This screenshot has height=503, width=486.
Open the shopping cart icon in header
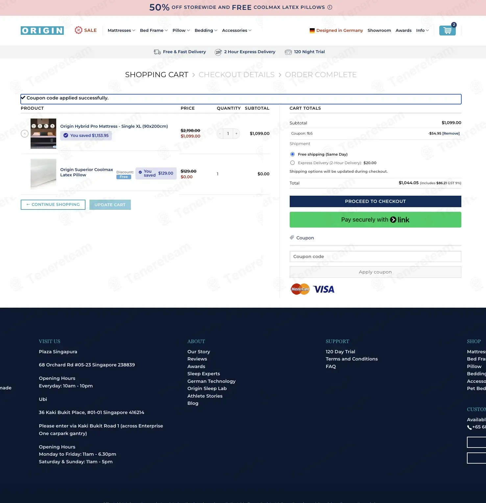[x=447, y=30]
